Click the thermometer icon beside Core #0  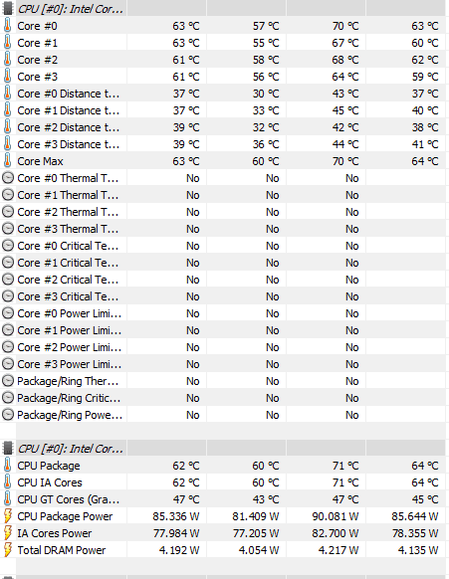[7, 26]
